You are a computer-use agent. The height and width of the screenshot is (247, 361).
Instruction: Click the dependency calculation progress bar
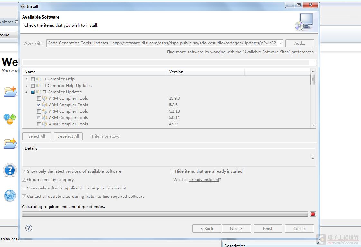pos(165,214)
